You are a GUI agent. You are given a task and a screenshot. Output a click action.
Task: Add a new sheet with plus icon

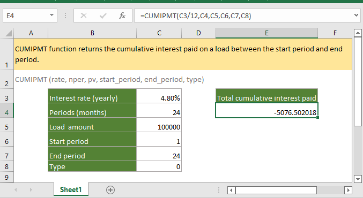tap(110, 190)
